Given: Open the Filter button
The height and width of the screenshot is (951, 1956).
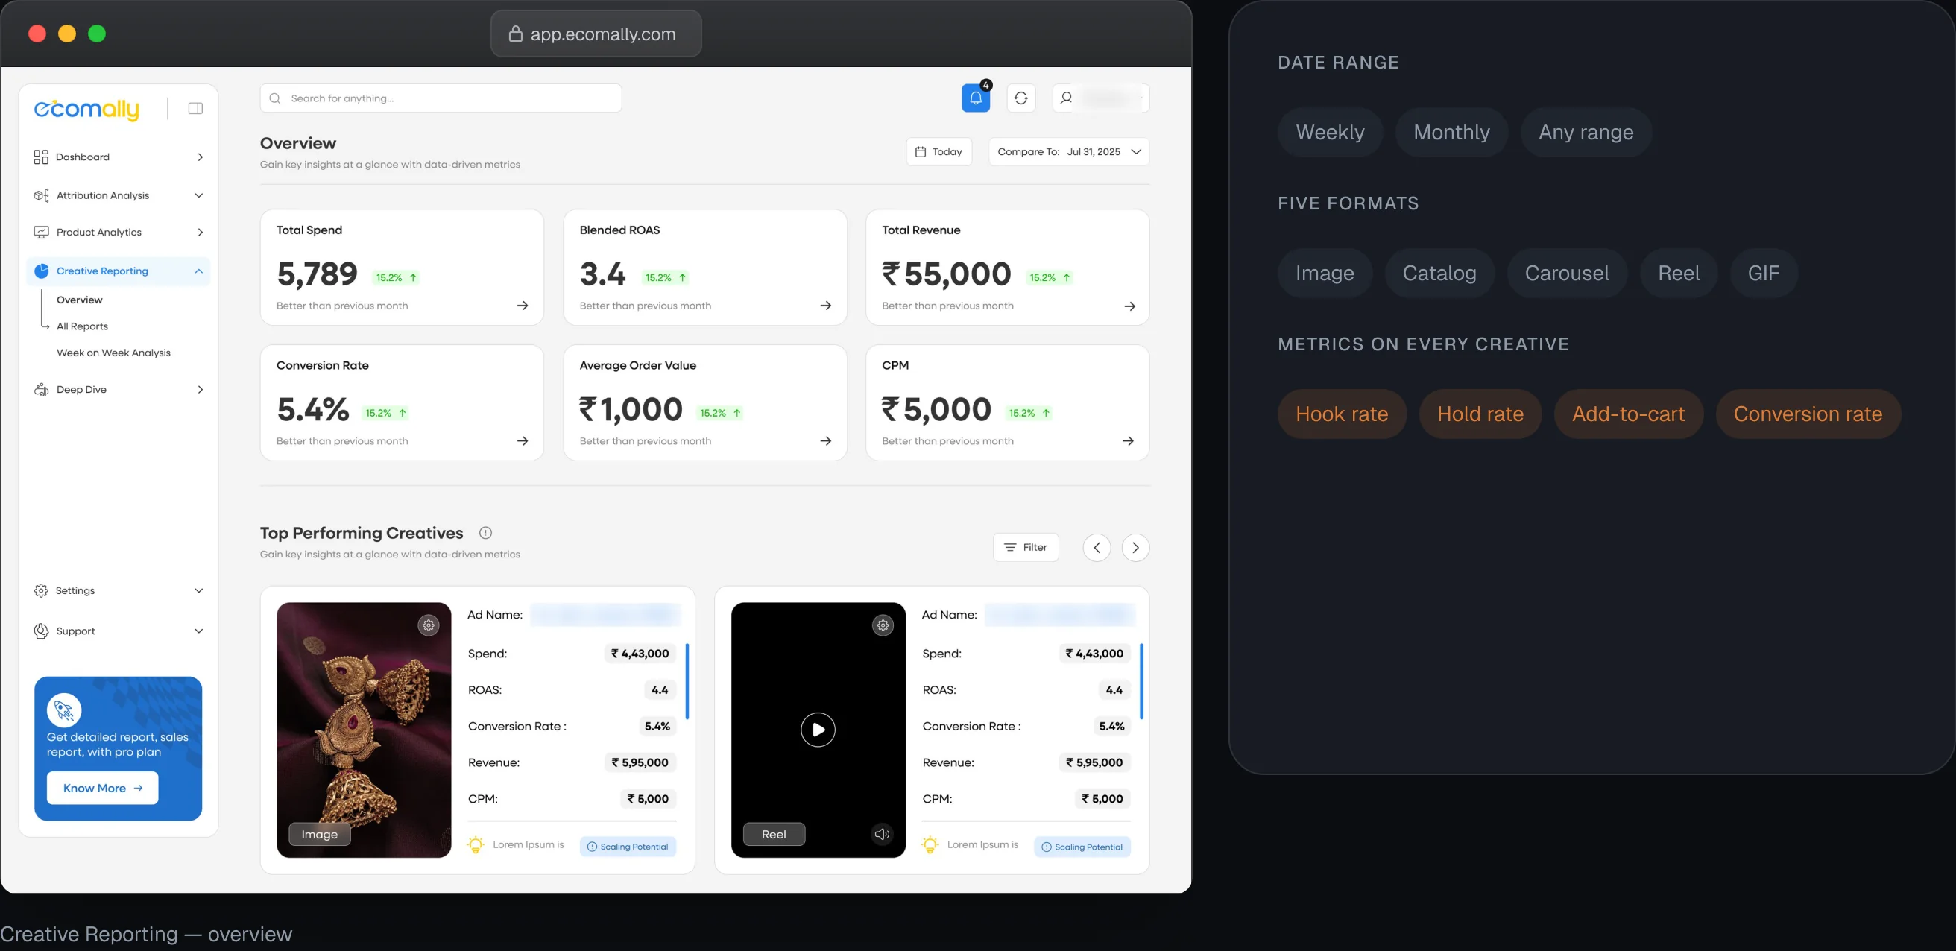Looking at the screenshot, I should tap(1025, 548).
